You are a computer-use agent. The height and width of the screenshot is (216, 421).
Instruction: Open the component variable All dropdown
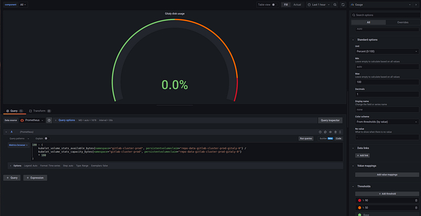[23, 5]
